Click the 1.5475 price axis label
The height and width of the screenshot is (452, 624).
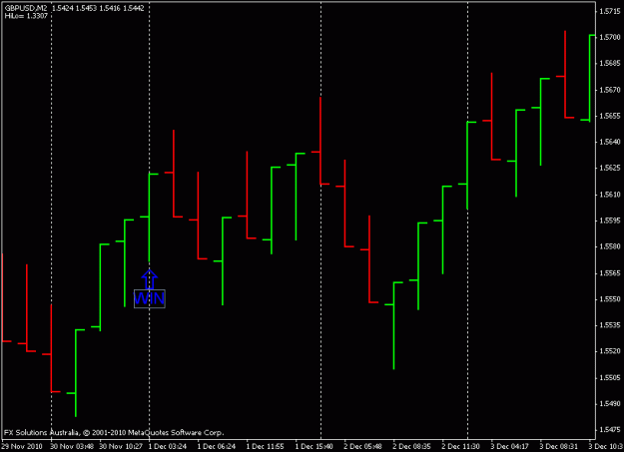[x=610, y=430]
